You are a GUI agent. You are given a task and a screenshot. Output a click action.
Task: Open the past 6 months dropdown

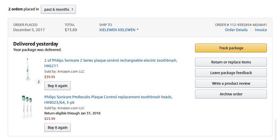click(x=58, y=9)
